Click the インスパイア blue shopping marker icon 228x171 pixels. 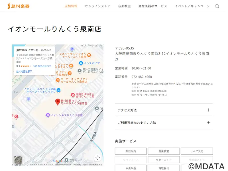coord(81,63)
